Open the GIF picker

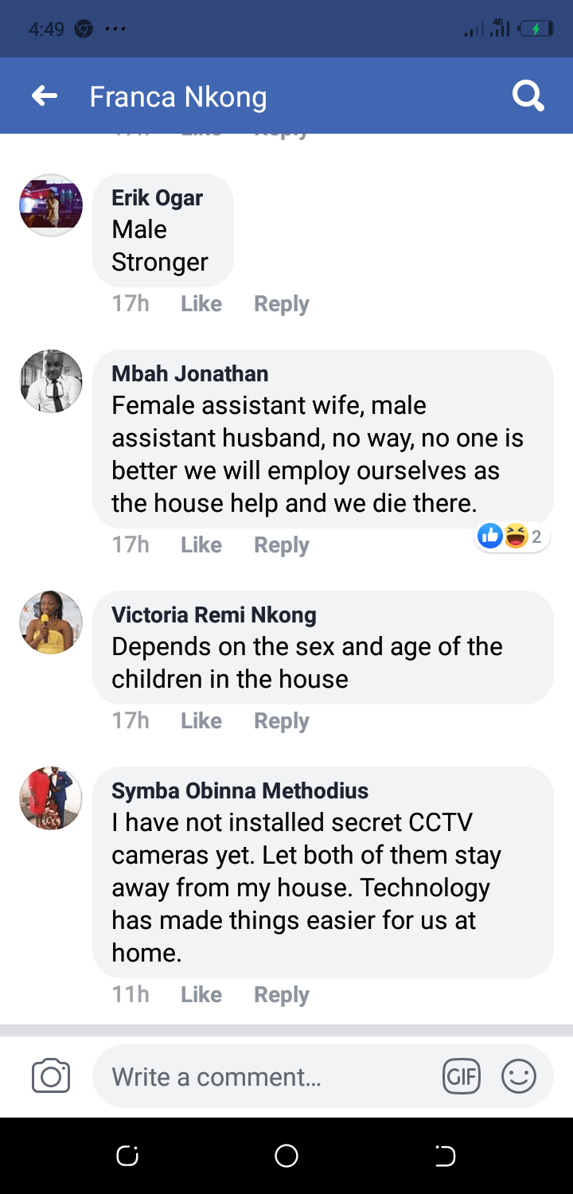pos(462,1077)
